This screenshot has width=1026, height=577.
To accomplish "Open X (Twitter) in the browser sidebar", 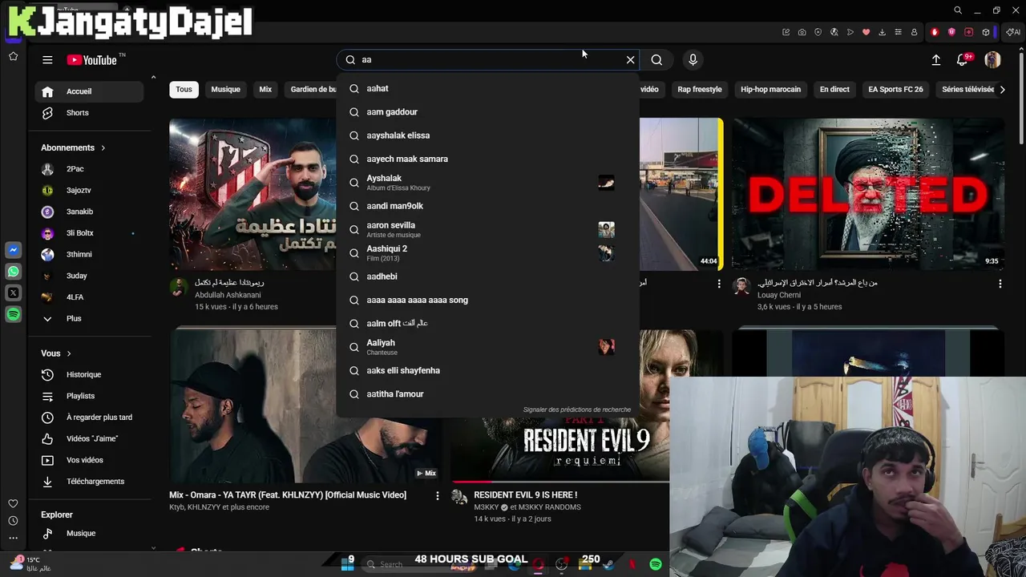I will point(14,293).
